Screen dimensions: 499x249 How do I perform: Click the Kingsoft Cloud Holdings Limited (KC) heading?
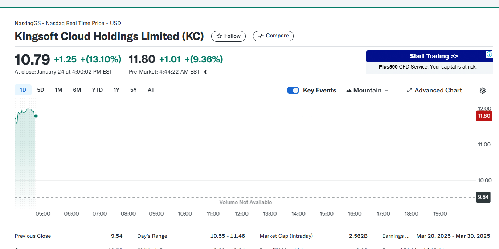tap(109, 36)
